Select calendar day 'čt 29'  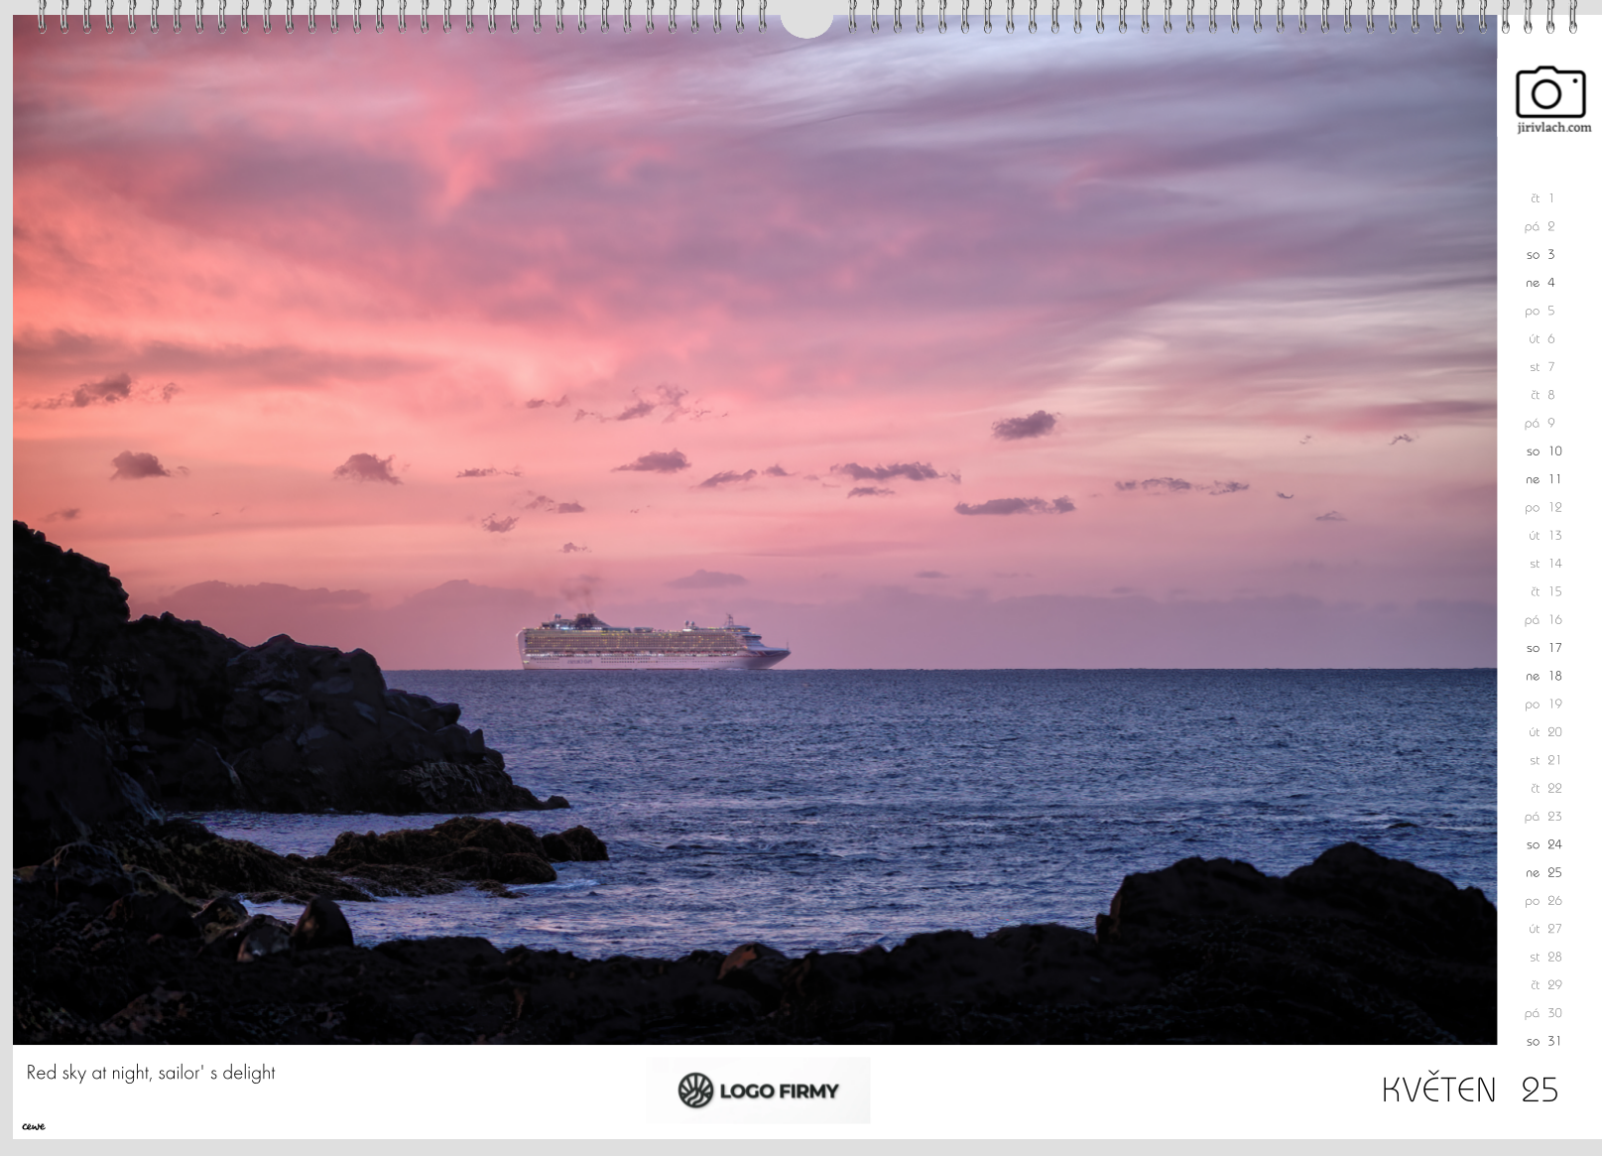pyautogui.click(x=1545, y=985)
